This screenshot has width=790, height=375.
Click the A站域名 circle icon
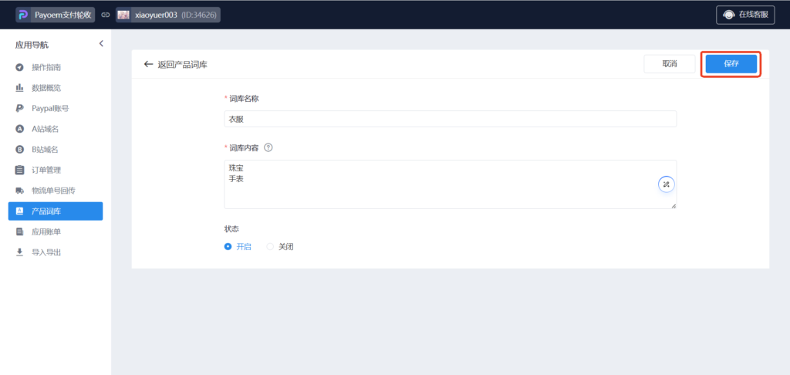point(19,129)
